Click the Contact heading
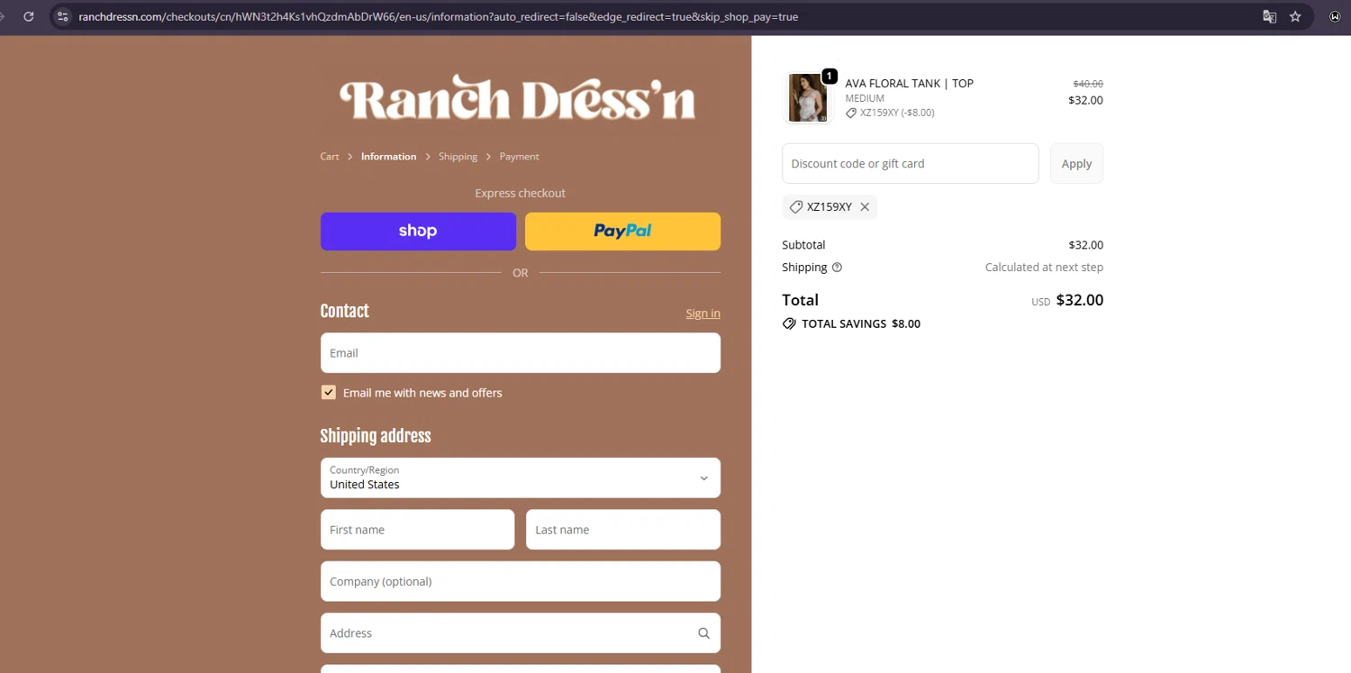The width and height of the screenshot is (1351, 673). coord(344,311)
